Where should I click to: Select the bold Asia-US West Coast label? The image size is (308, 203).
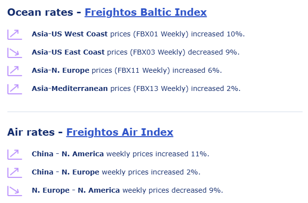pyautogui.click(x=68, y=34)
